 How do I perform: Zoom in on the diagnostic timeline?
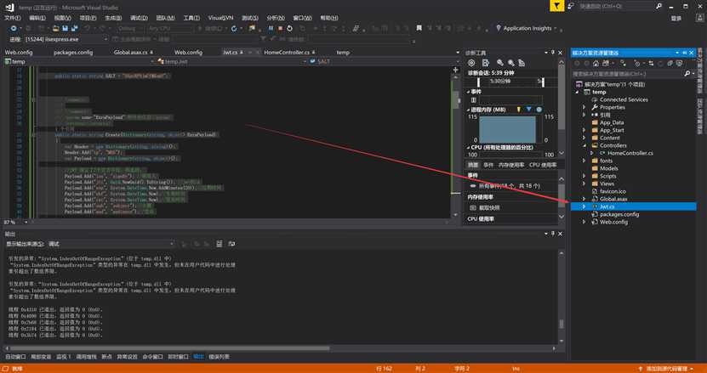click(500, 63)
